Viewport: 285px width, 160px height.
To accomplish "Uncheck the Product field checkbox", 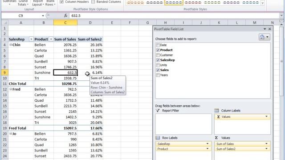I will click(x=158, y=50).
